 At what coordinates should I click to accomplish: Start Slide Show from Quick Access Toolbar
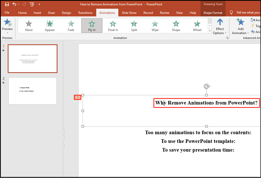click(x=31, y=4)
